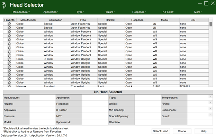Click the 'Min Spacing:' detail label

[x=117, y=110]
